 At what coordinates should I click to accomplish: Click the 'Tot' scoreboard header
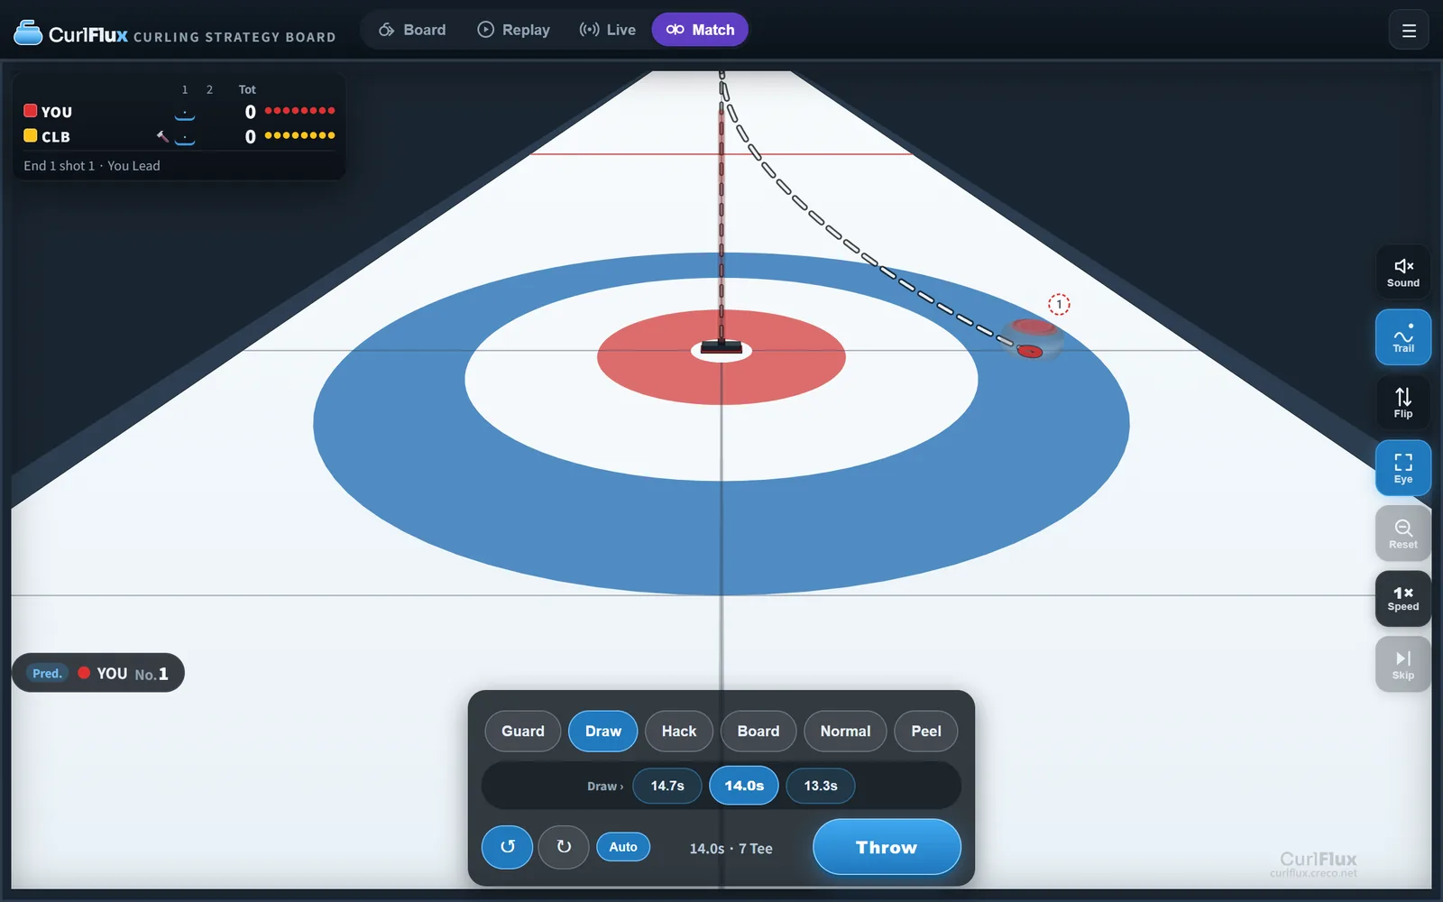247,89
